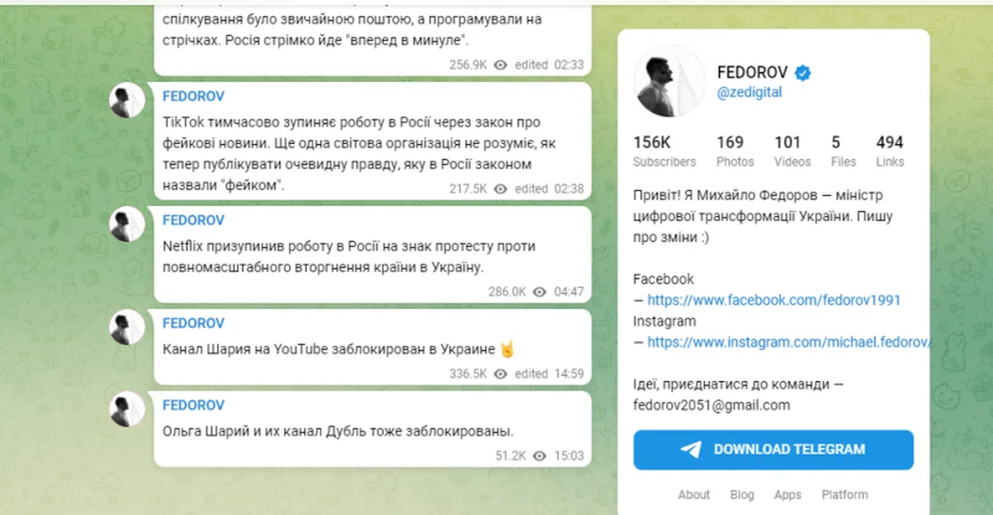
Task: Click the 14:59 timestamp on Шарий post
Action: pos(569,373)
